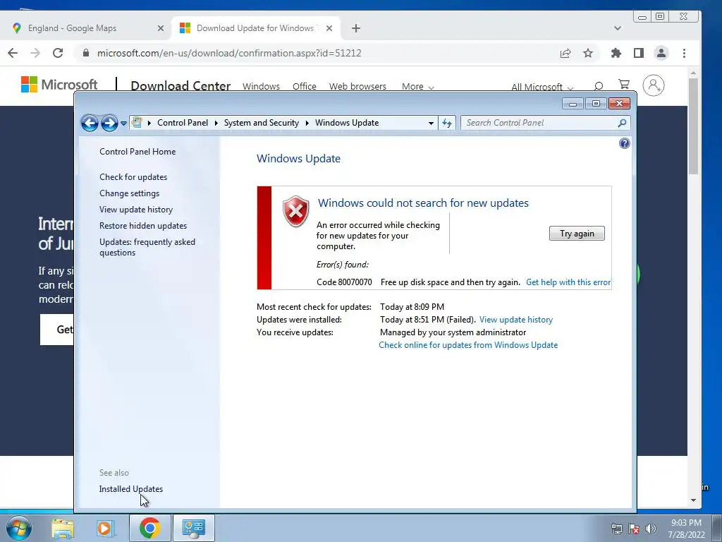
Task: Select Restore hidden updates
Action: [142, 225]
